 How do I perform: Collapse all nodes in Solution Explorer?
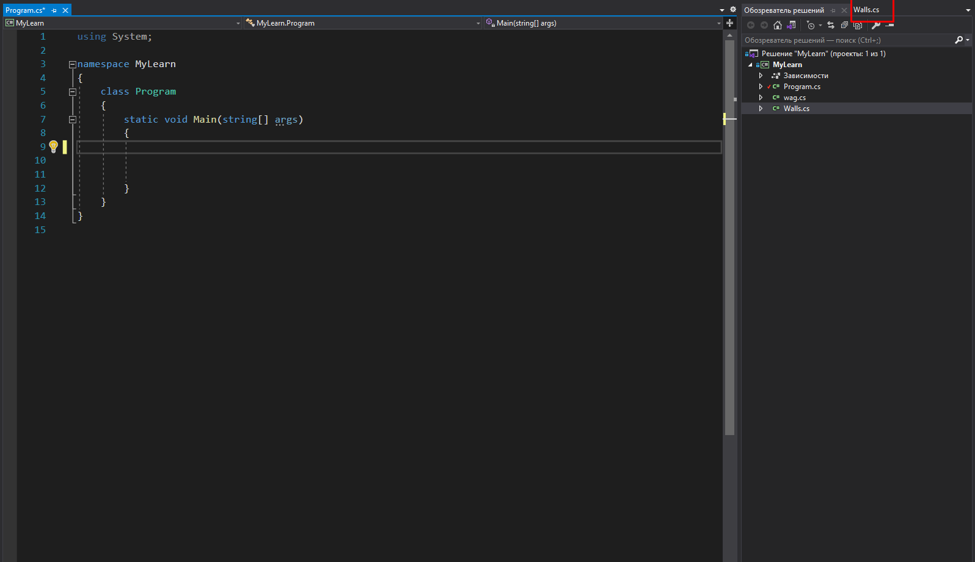(844, 25)
